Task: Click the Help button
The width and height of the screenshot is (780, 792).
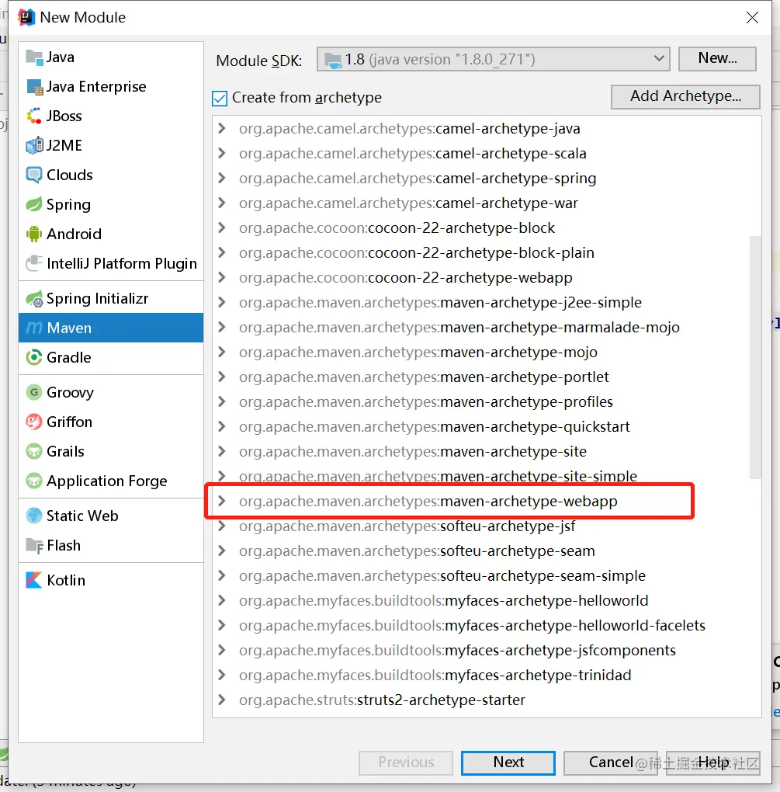Action: (x=713, y=762)
